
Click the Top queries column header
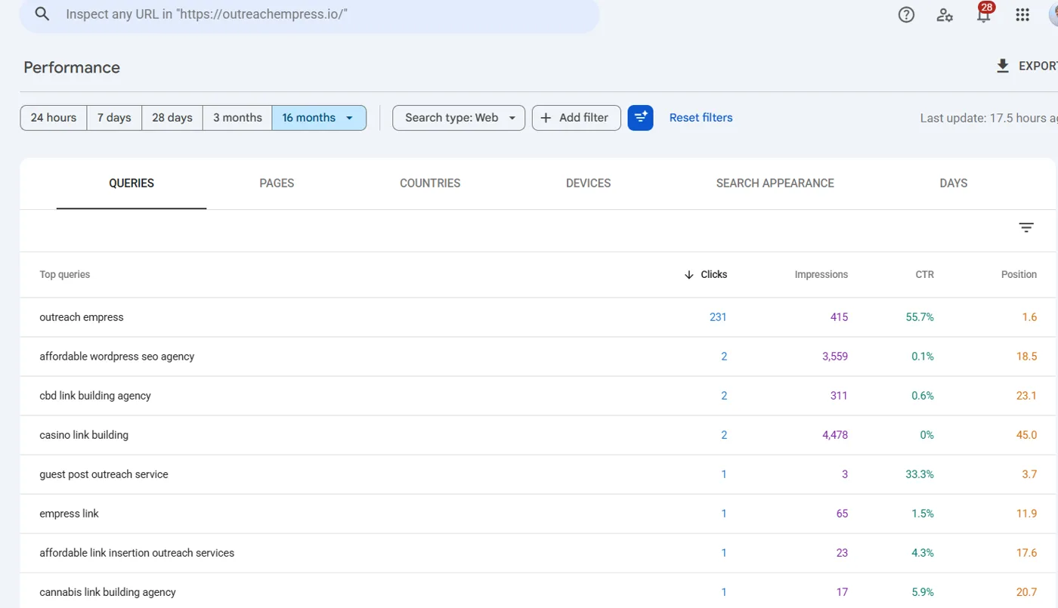coord(65,275)
